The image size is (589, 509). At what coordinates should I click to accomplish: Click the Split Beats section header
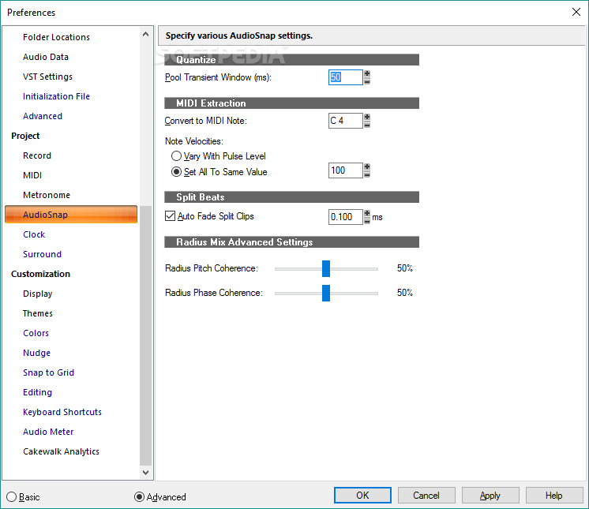click(291, 197)
